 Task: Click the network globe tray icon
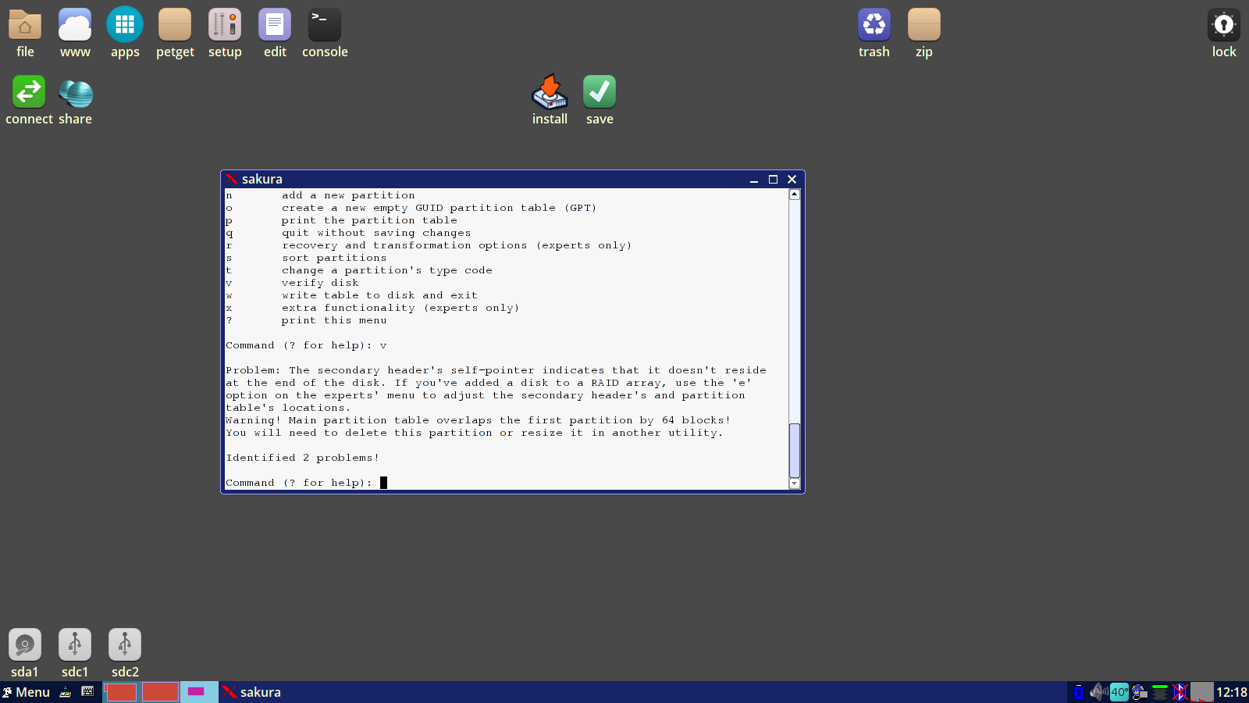tap(1140, 692)
